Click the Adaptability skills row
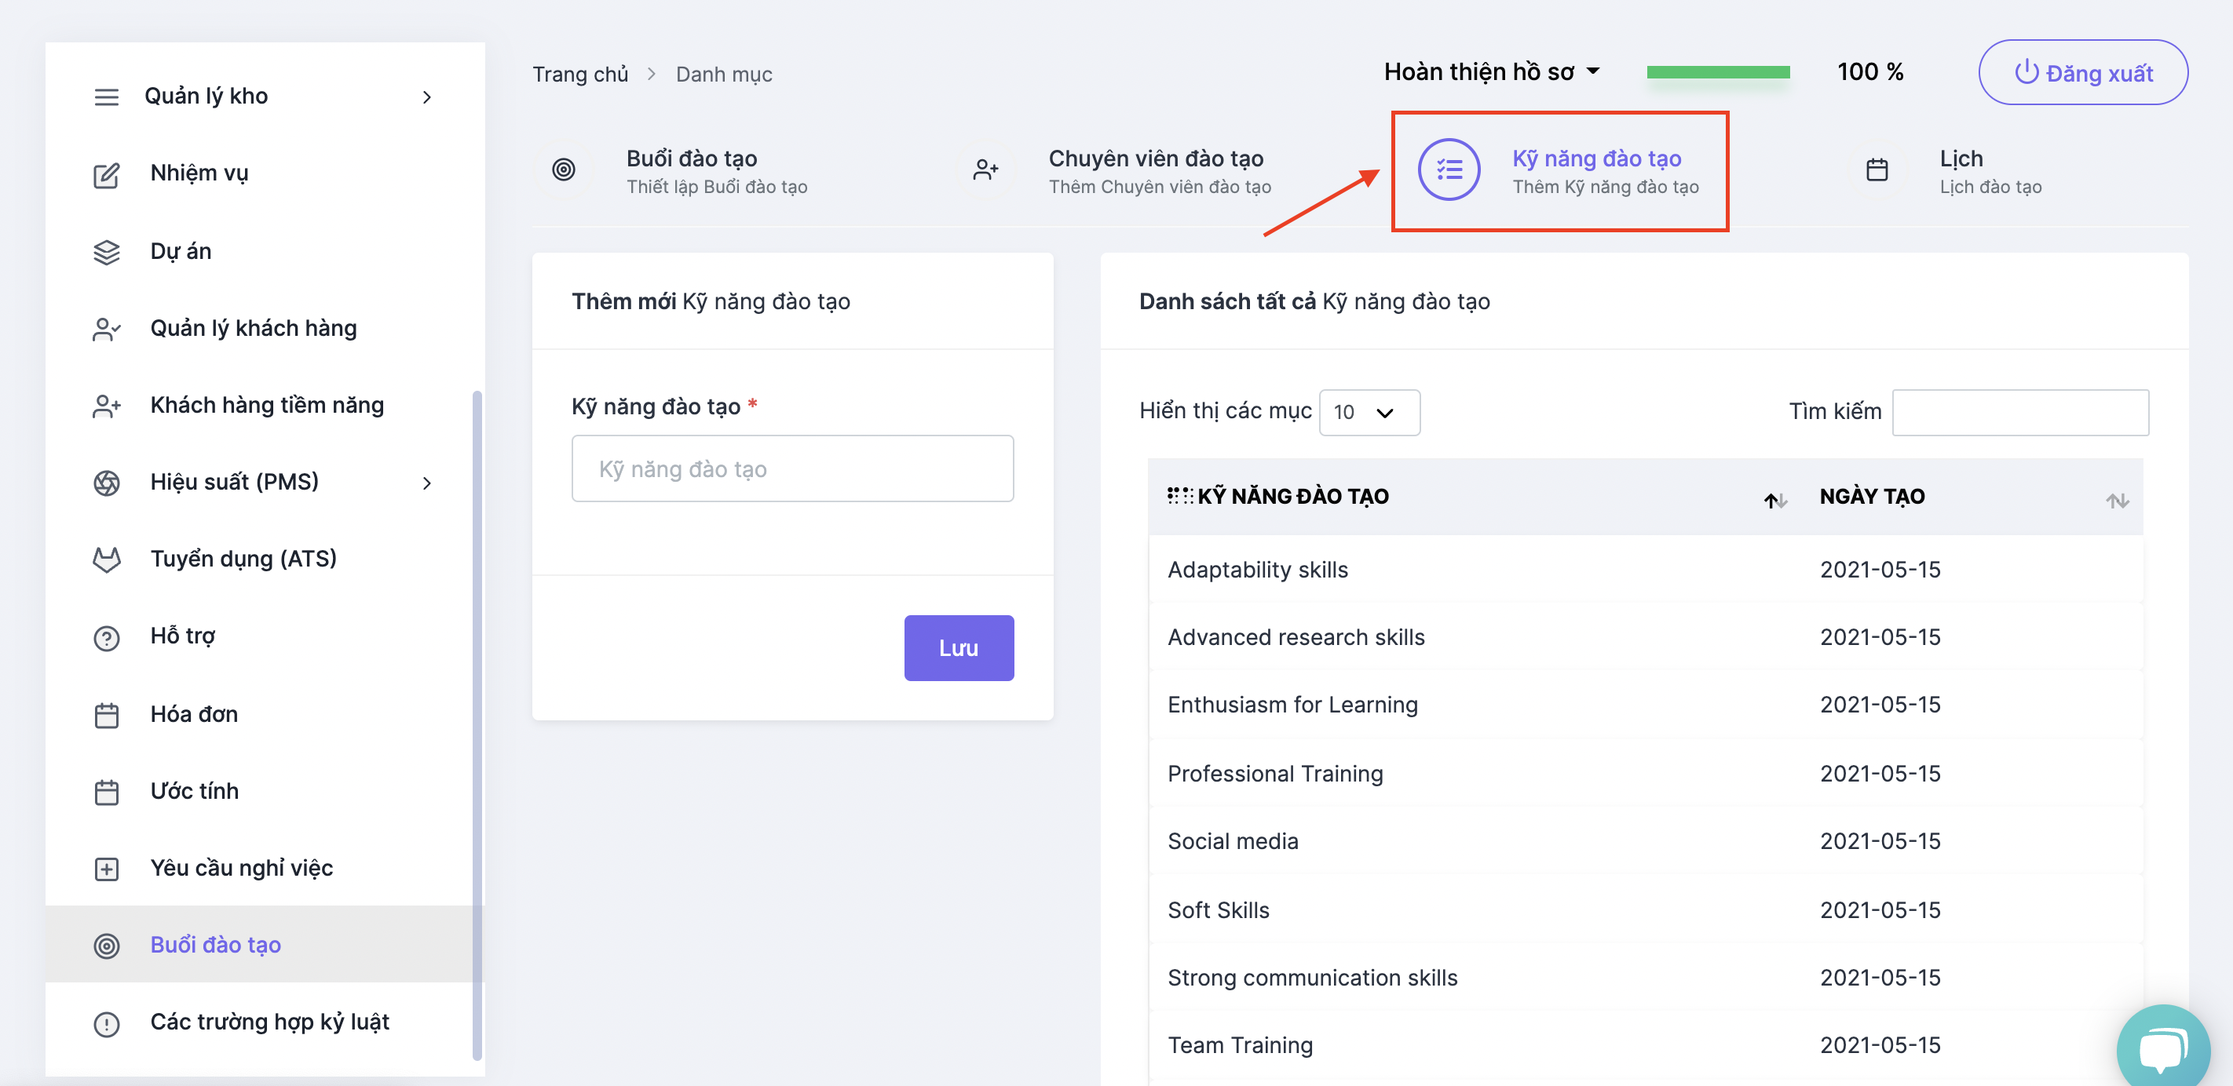The width and height of the screenshot is (2233, 1086). point(1645,569)
